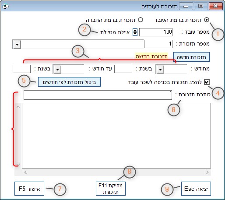Click the window icon in the title bar
The image size is (225, 200).
tap(5, 7)
